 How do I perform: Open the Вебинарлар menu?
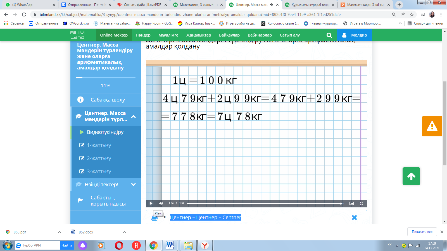click(x=260, y=35)
